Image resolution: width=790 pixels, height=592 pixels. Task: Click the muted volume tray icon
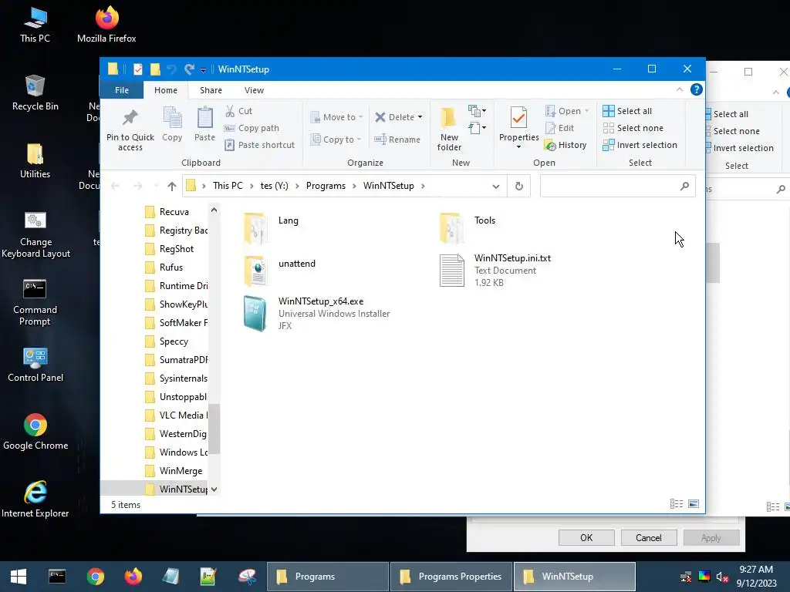pyautogui.click(x=722, y=577)
